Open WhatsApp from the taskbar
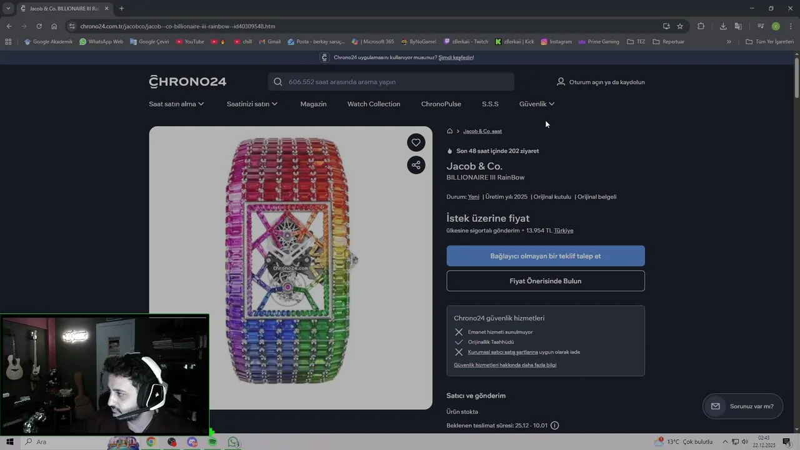800x450 pixels. click(233, 442)
